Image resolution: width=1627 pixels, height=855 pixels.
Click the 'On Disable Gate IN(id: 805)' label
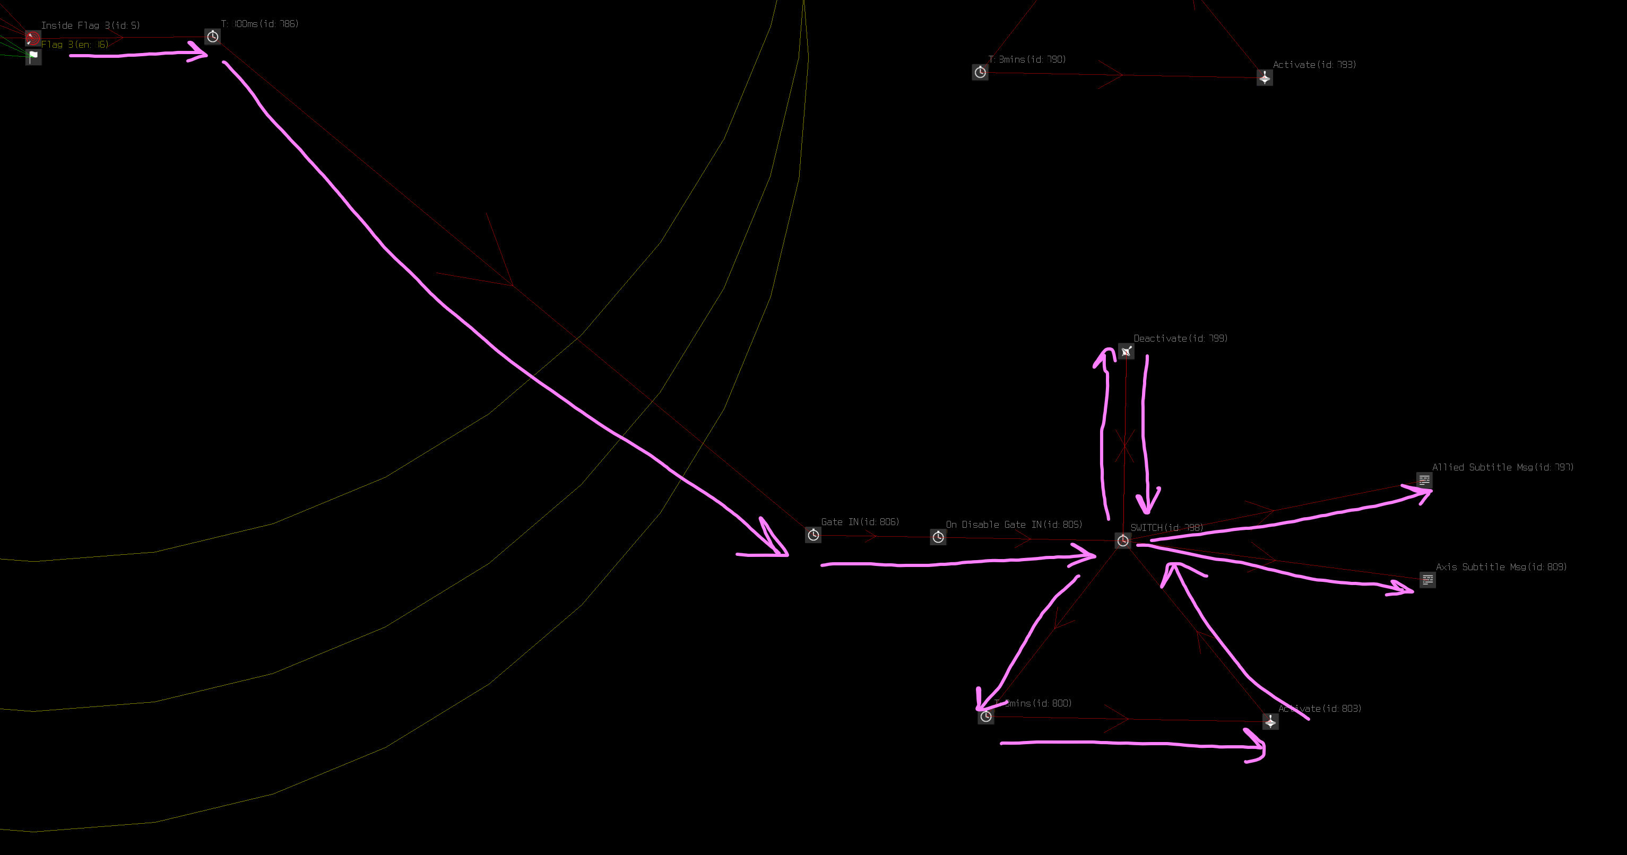pos(1014,524)
